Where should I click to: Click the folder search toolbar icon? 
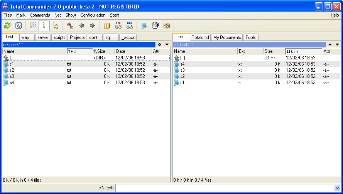166,25
